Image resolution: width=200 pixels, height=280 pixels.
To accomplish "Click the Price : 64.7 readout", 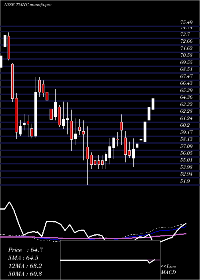I will (x=26, y=250).
